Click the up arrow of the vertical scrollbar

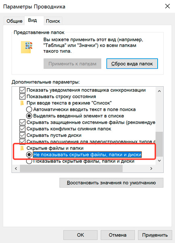[159, 91]
